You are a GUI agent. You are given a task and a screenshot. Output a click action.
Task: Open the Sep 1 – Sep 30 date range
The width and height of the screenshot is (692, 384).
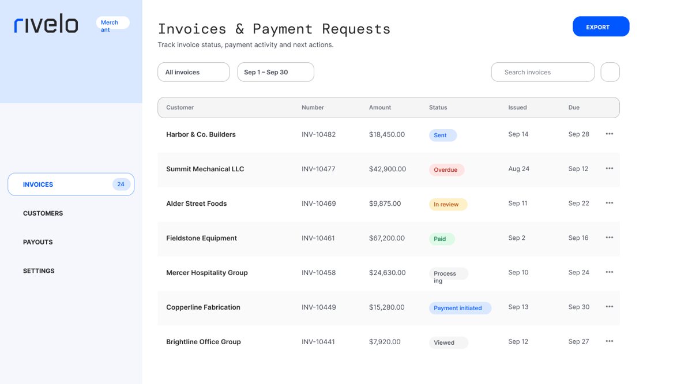(276, 72)
